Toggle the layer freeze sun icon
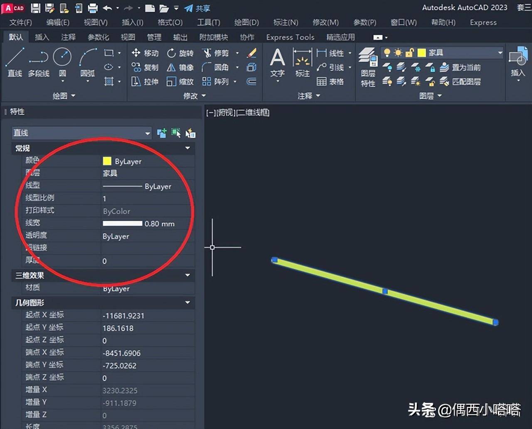The width and height of the screenshot is (532, 429). (x=398, y=53)
